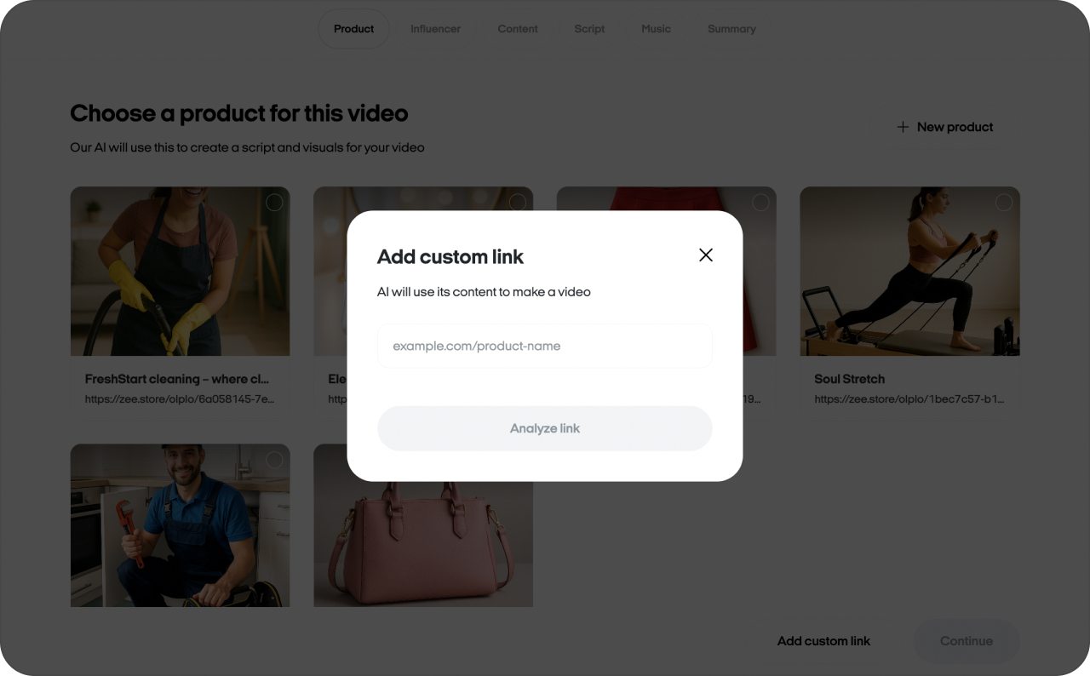Click the Soul Stretch zee.store URL
This screenshot has height=676, width=1090.
[x=909, y=398]
